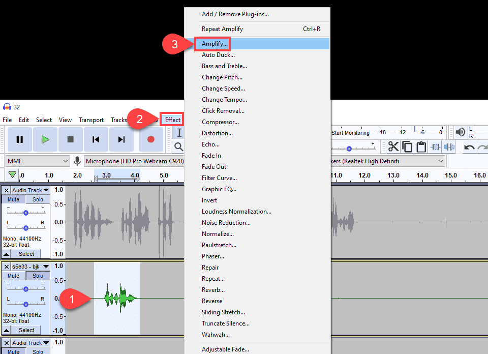Enable Solo on the top Audio Track
488x354 pixels.
(x=38, y=199)
